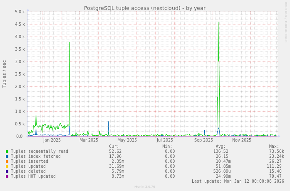Click the 'Tuples index fetched' legend label
Image resolution: width=290 pixels, height=191 pixels.
click(x=36, y=156)
